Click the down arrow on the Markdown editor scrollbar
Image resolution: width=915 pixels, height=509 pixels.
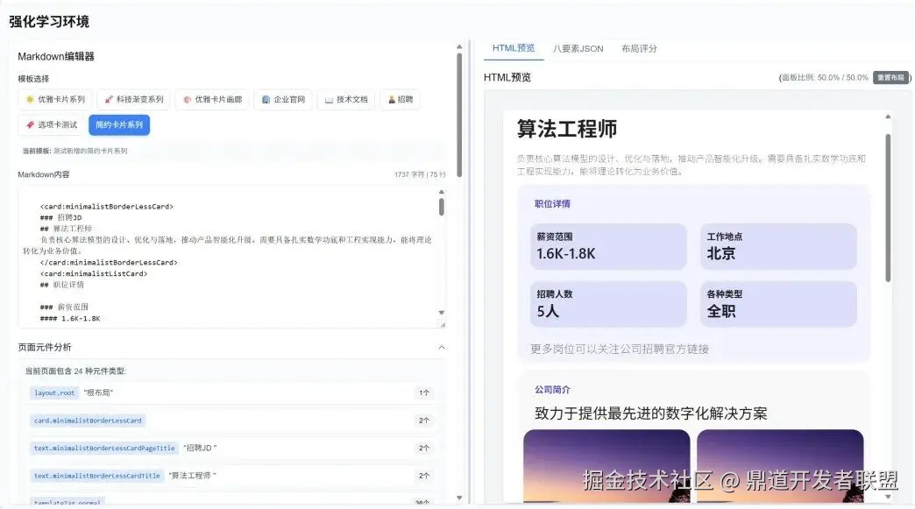(441, 313)
